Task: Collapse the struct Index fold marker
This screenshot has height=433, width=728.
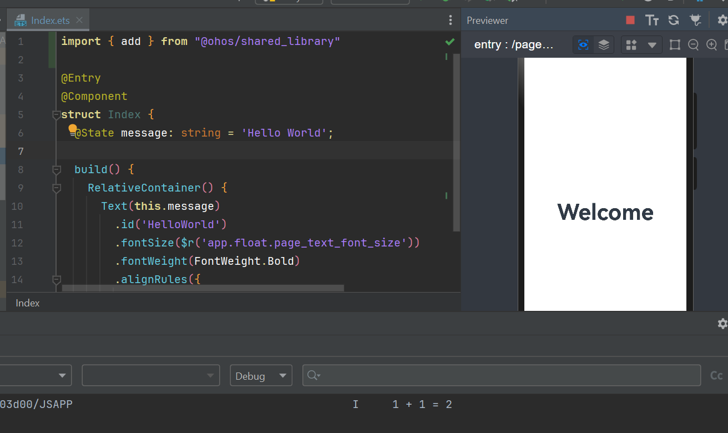Action: 56,115
